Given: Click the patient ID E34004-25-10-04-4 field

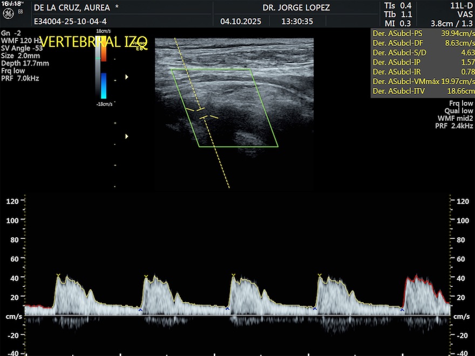Looking at the screenshot, I should click(70, 22).
